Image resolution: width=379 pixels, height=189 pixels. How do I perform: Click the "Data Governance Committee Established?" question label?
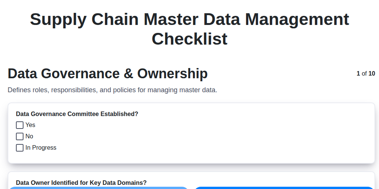[77, 114]
